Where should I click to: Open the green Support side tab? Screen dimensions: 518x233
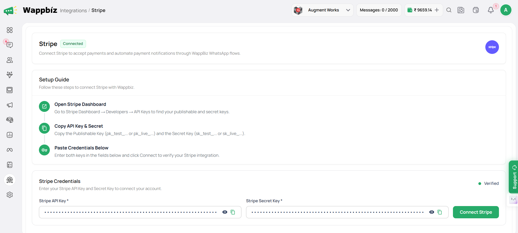[513, 177]
